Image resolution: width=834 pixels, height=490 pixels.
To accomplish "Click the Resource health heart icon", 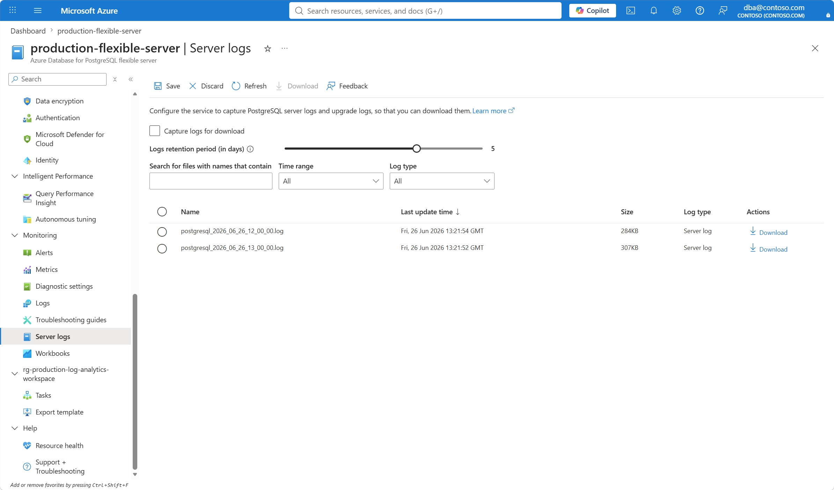I will coord(27,446).
